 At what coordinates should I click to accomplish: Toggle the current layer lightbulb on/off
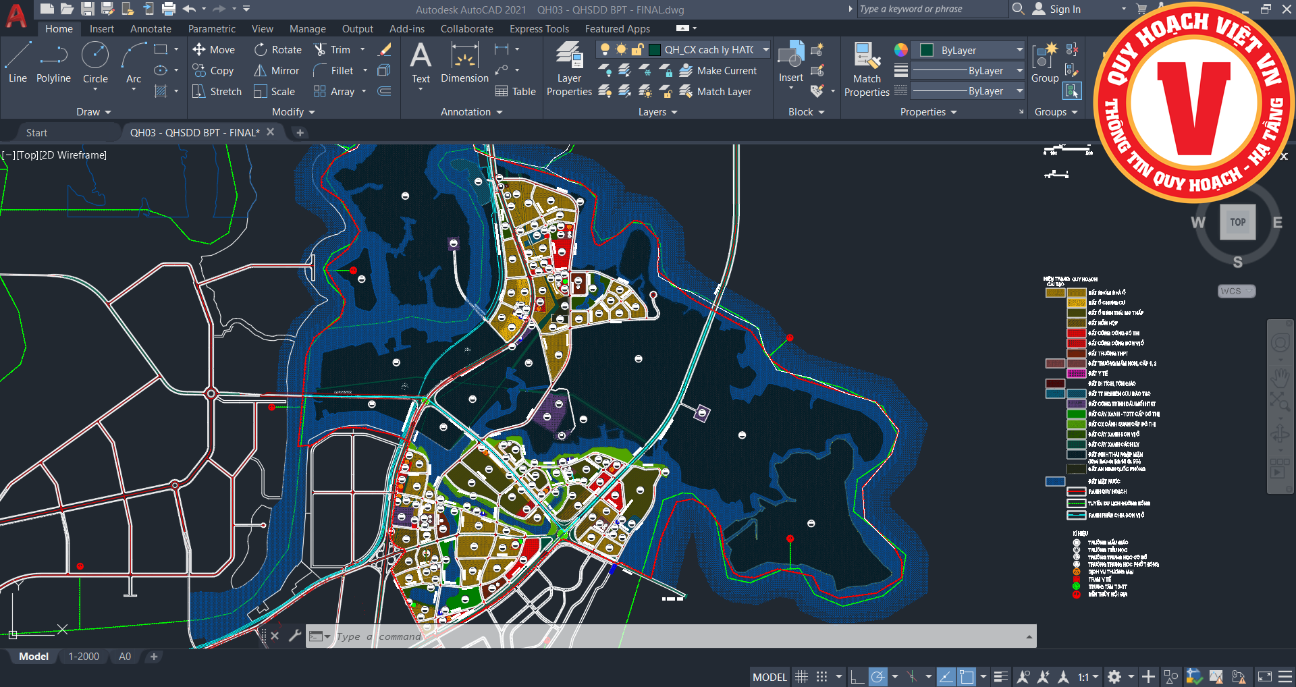[x=605, y=50]
